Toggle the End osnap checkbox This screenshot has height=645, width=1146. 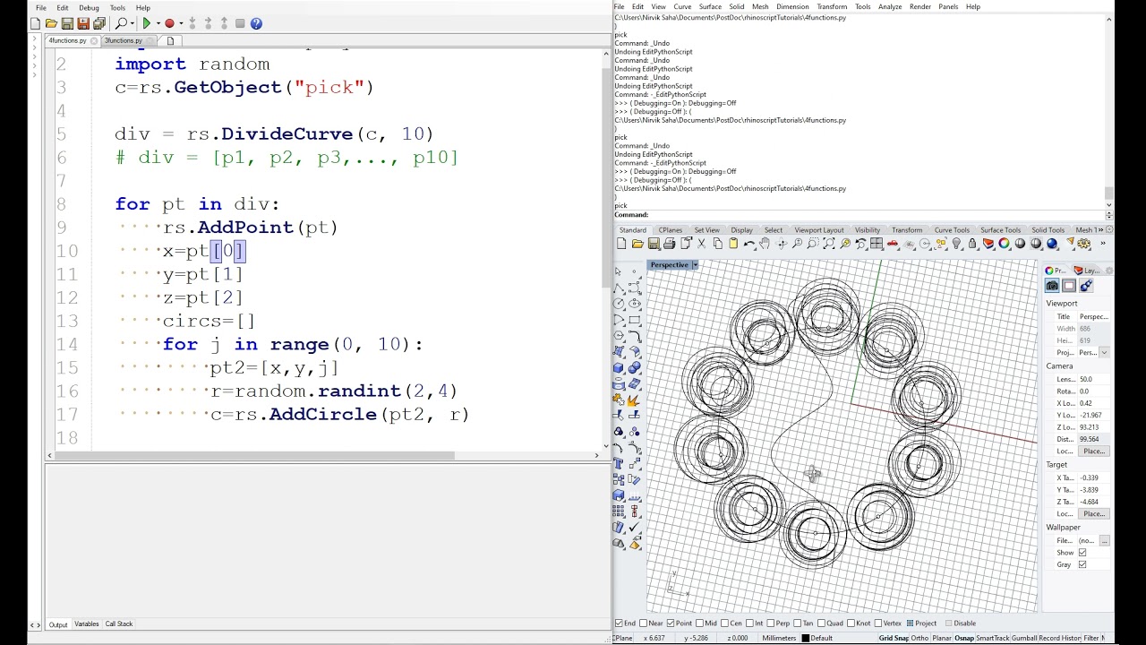coord(619,623)
